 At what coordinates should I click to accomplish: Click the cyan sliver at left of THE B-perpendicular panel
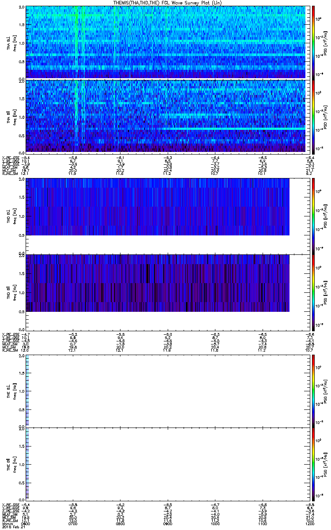[27, 391]
